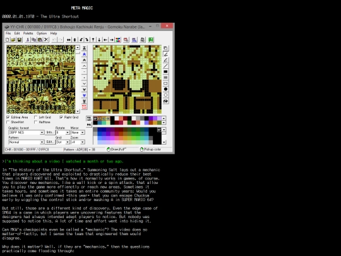
Task: Click the PAL button below PAL SET
Action: coord(89,125)
